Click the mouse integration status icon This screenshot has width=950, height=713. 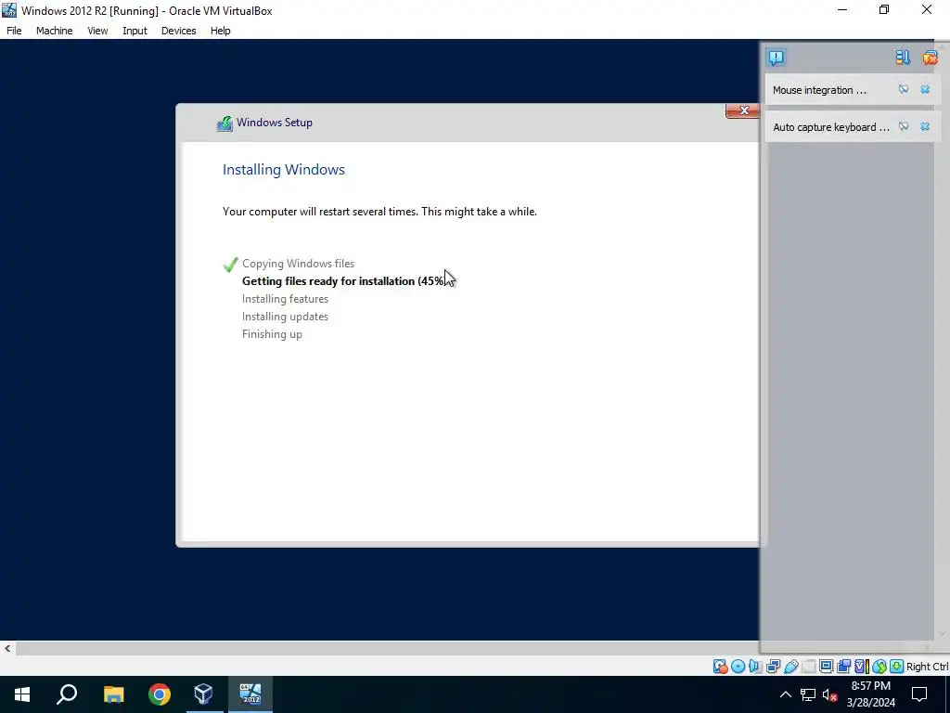(879, 667)
